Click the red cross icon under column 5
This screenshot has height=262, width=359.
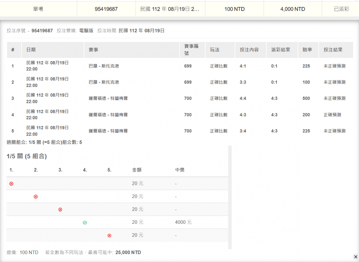pyautogui.click(x=109, y=235)
